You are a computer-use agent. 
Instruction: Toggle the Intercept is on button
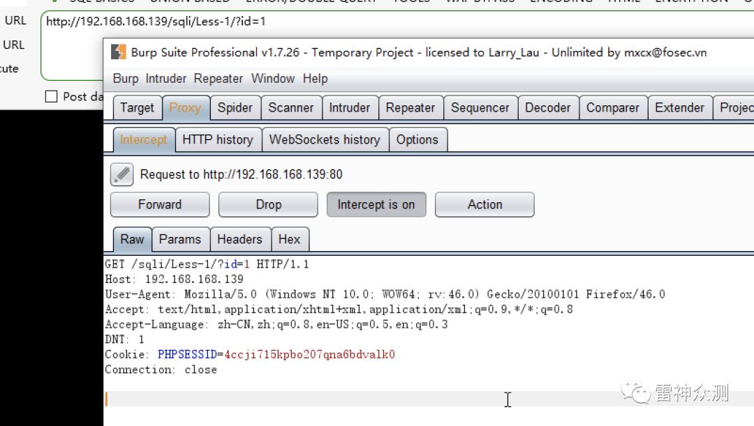click(376, 204)
